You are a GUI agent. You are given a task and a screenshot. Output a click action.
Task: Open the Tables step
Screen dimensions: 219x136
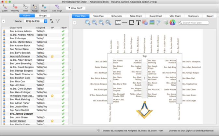(25, 8)
